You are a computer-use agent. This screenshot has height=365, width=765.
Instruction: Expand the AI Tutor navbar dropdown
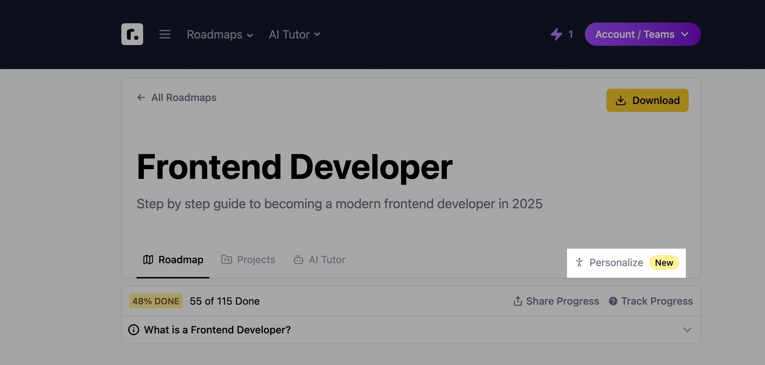coord(295,35)
